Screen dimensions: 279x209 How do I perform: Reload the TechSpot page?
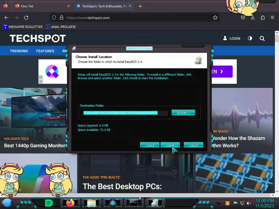[x=26, y=18]
